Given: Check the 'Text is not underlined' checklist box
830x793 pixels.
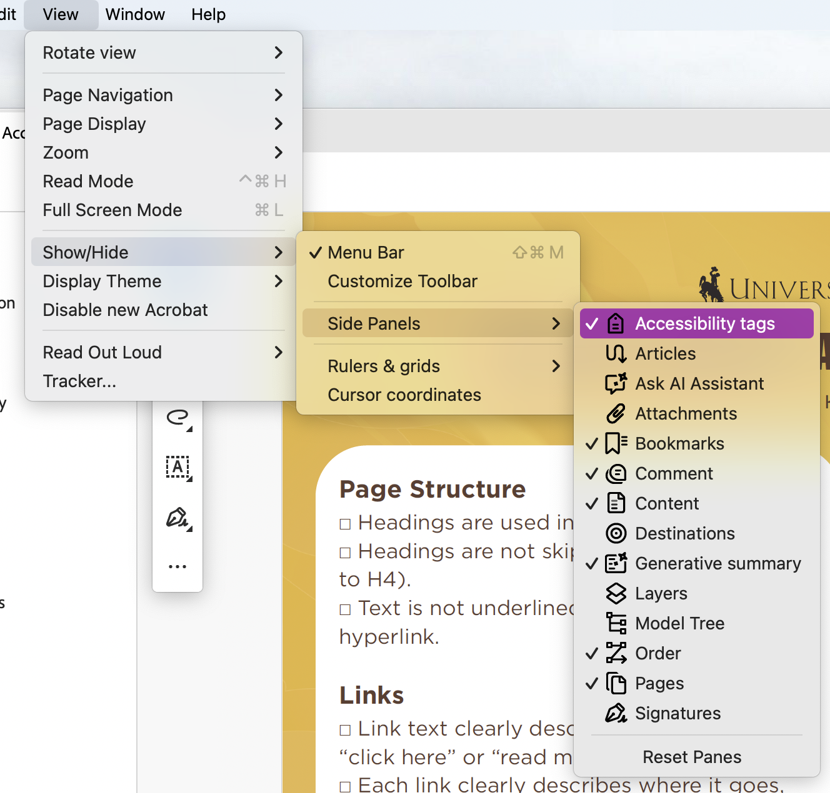Looking at the screenshot, I should point(345,609).
